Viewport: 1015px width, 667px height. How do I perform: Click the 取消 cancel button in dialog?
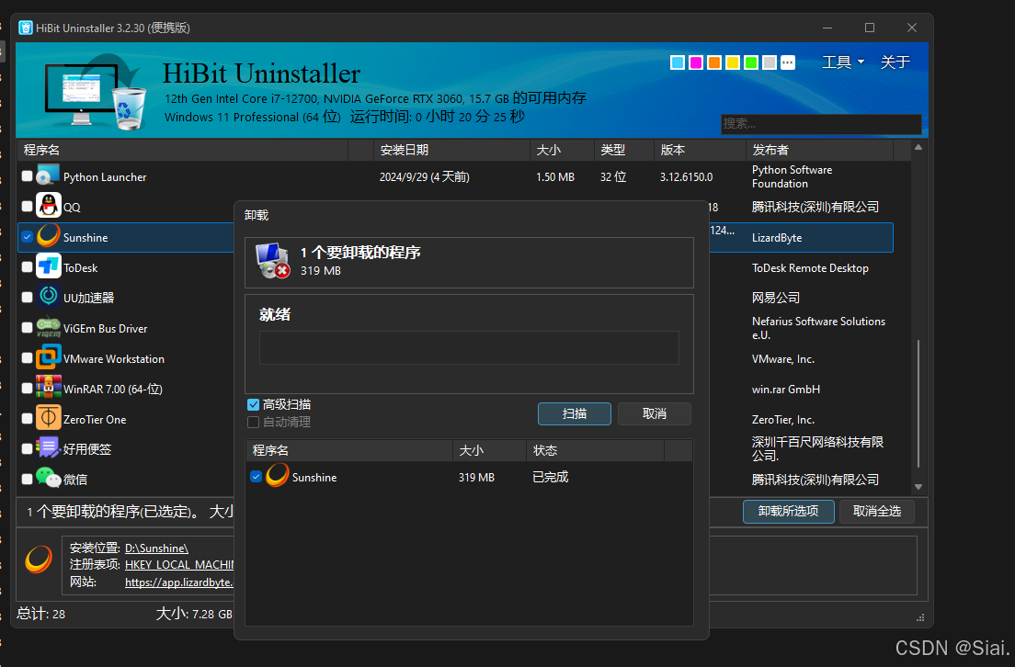655,414
